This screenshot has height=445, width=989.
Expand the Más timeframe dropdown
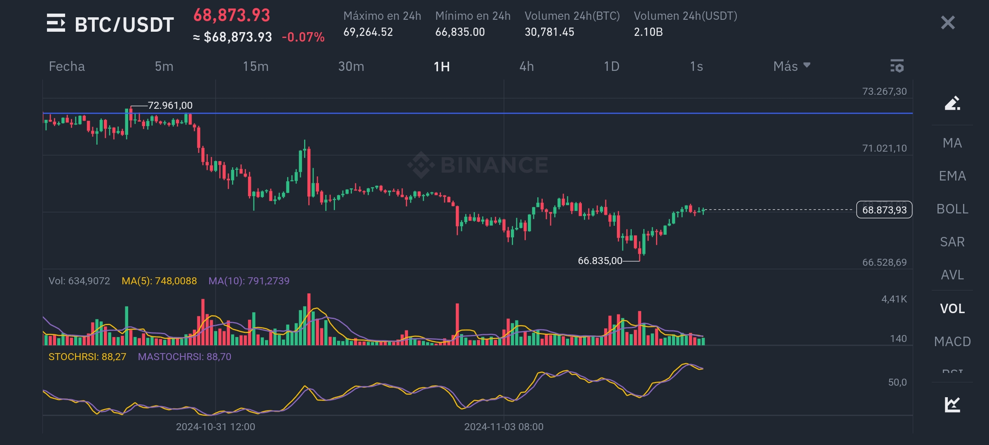(x=792, y=66)
